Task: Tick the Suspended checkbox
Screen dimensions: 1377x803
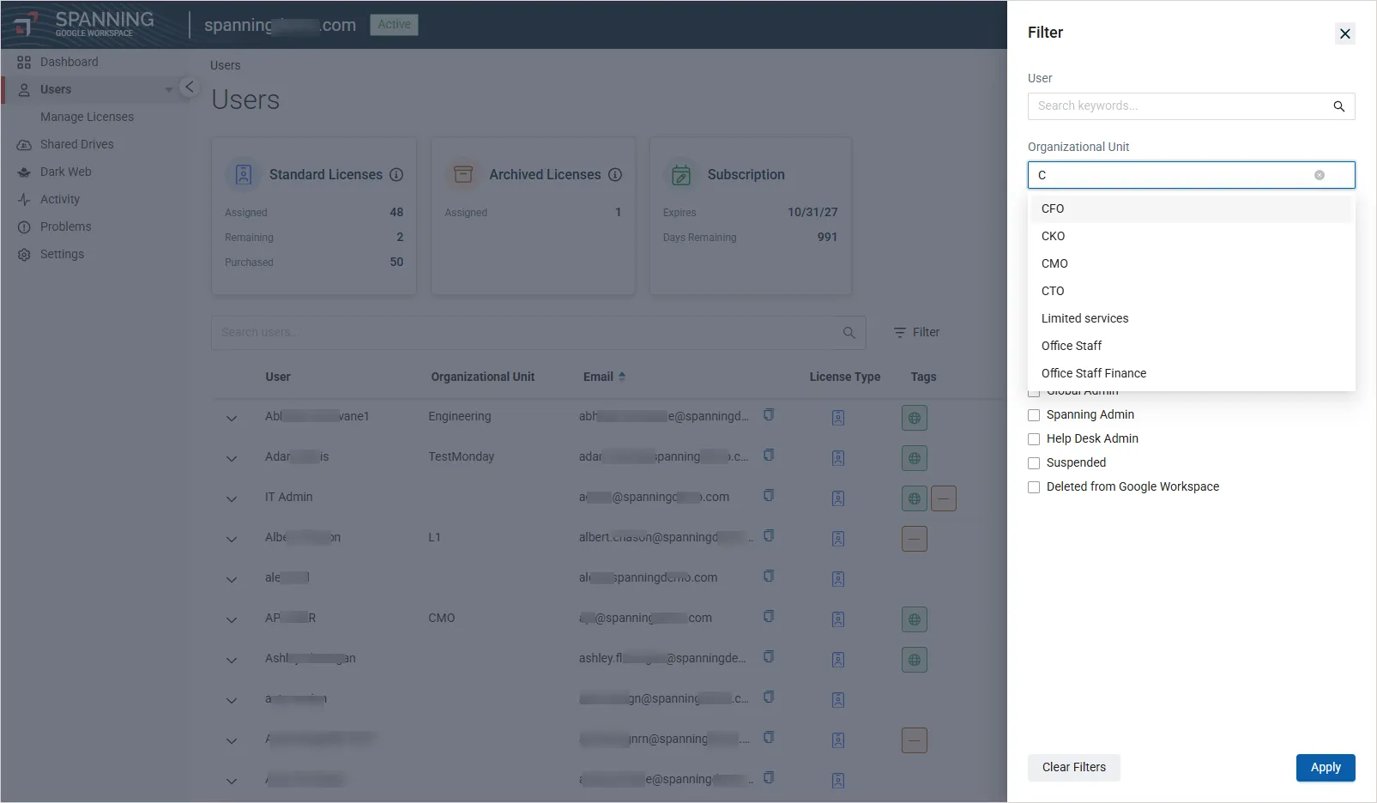Action: tap(1034, 463)
